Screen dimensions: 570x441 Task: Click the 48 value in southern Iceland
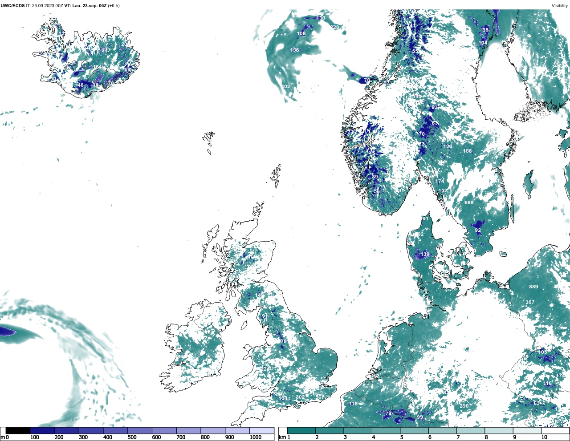[x=81, y=85]
